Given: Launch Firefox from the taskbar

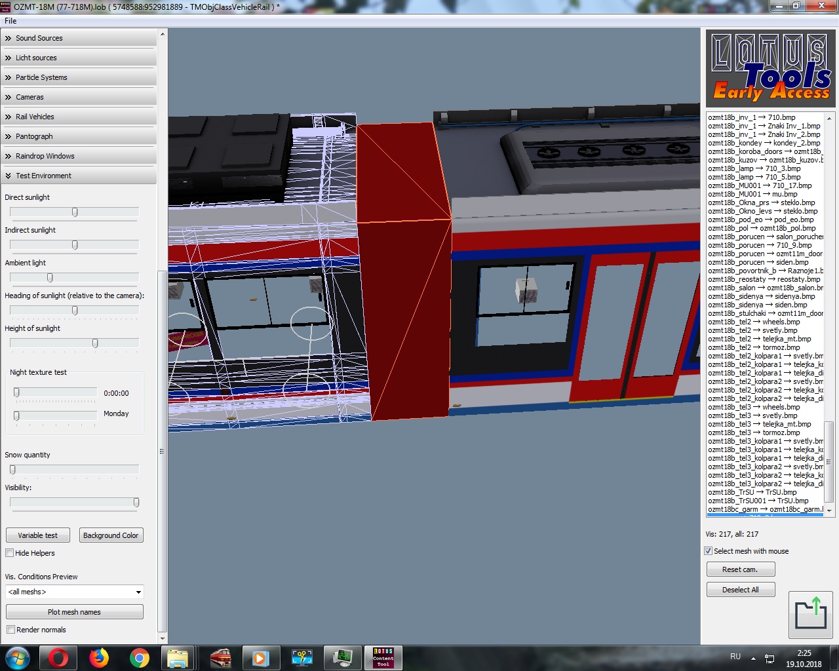Looking at the screenshot, I should (99, 658).
